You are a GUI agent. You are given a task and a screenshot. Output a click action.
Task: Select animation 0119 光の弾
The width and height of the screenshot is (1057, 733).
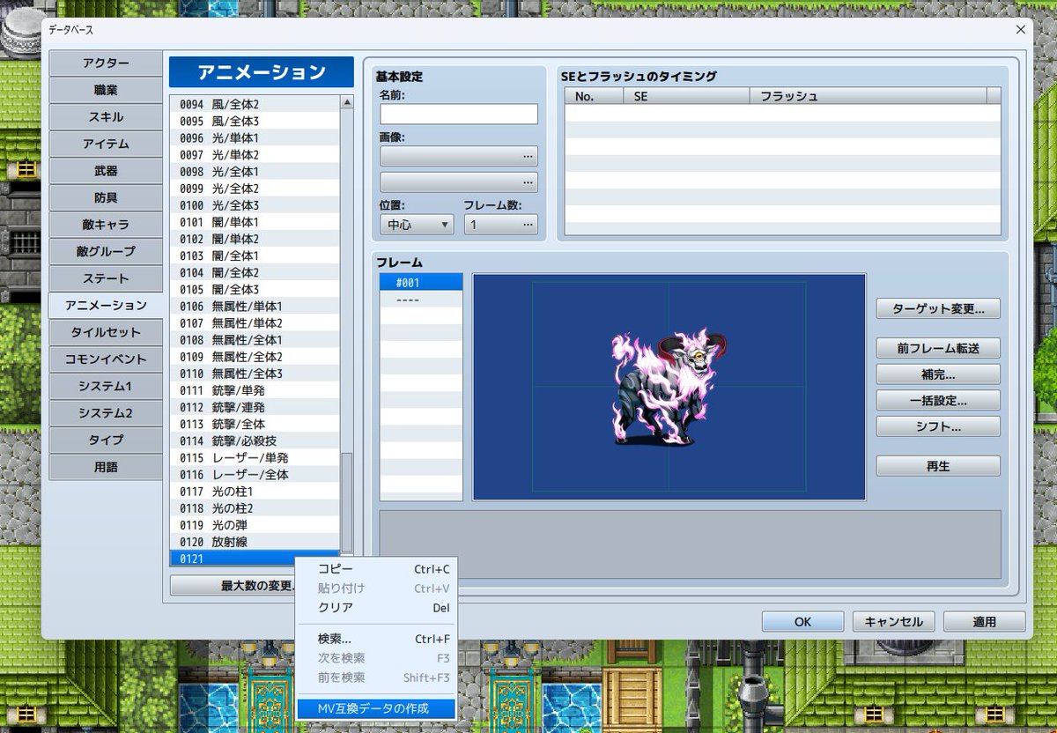click(x=255, y=525)
